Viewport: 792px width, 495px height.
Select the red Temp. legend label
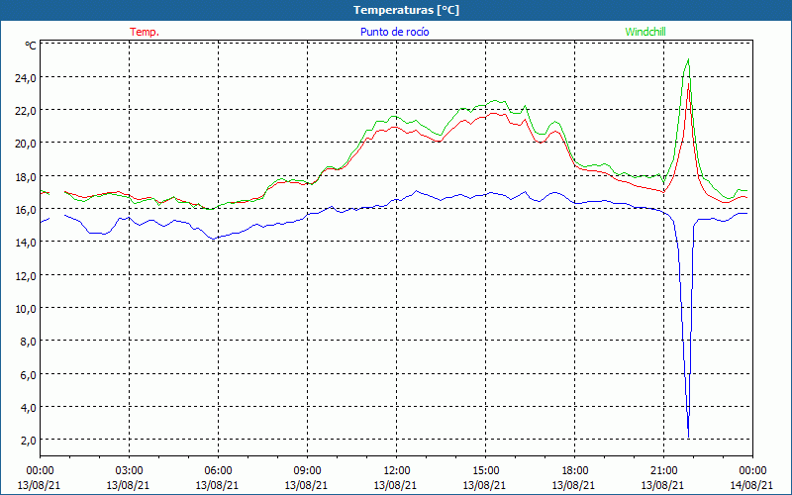pos(145,32)
